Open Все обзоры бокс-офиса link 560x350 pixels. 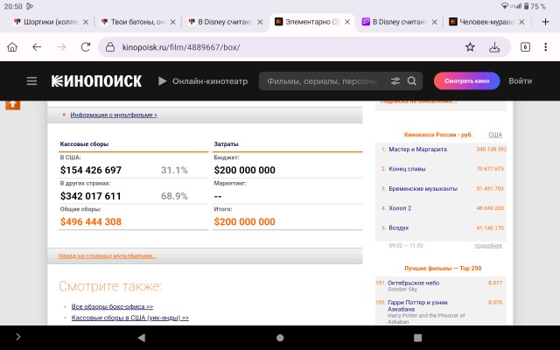[x=112, y=306]
